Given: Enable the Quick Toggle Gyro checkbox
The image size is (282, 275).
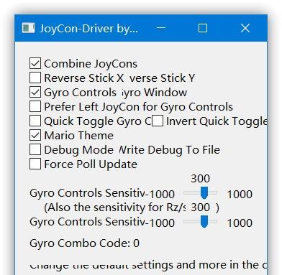Looking at the screenshot, I should point(35,121).
